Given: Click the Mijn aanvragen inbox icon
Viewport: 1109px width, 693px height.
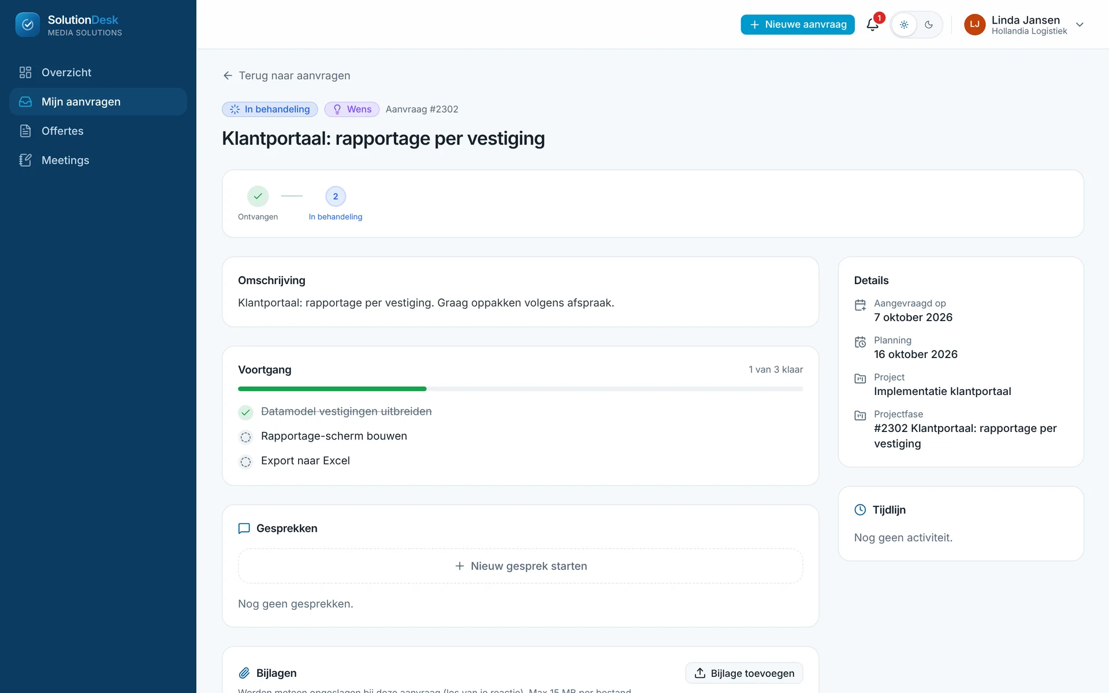Looking at the screenshot, I should point(25,102).
